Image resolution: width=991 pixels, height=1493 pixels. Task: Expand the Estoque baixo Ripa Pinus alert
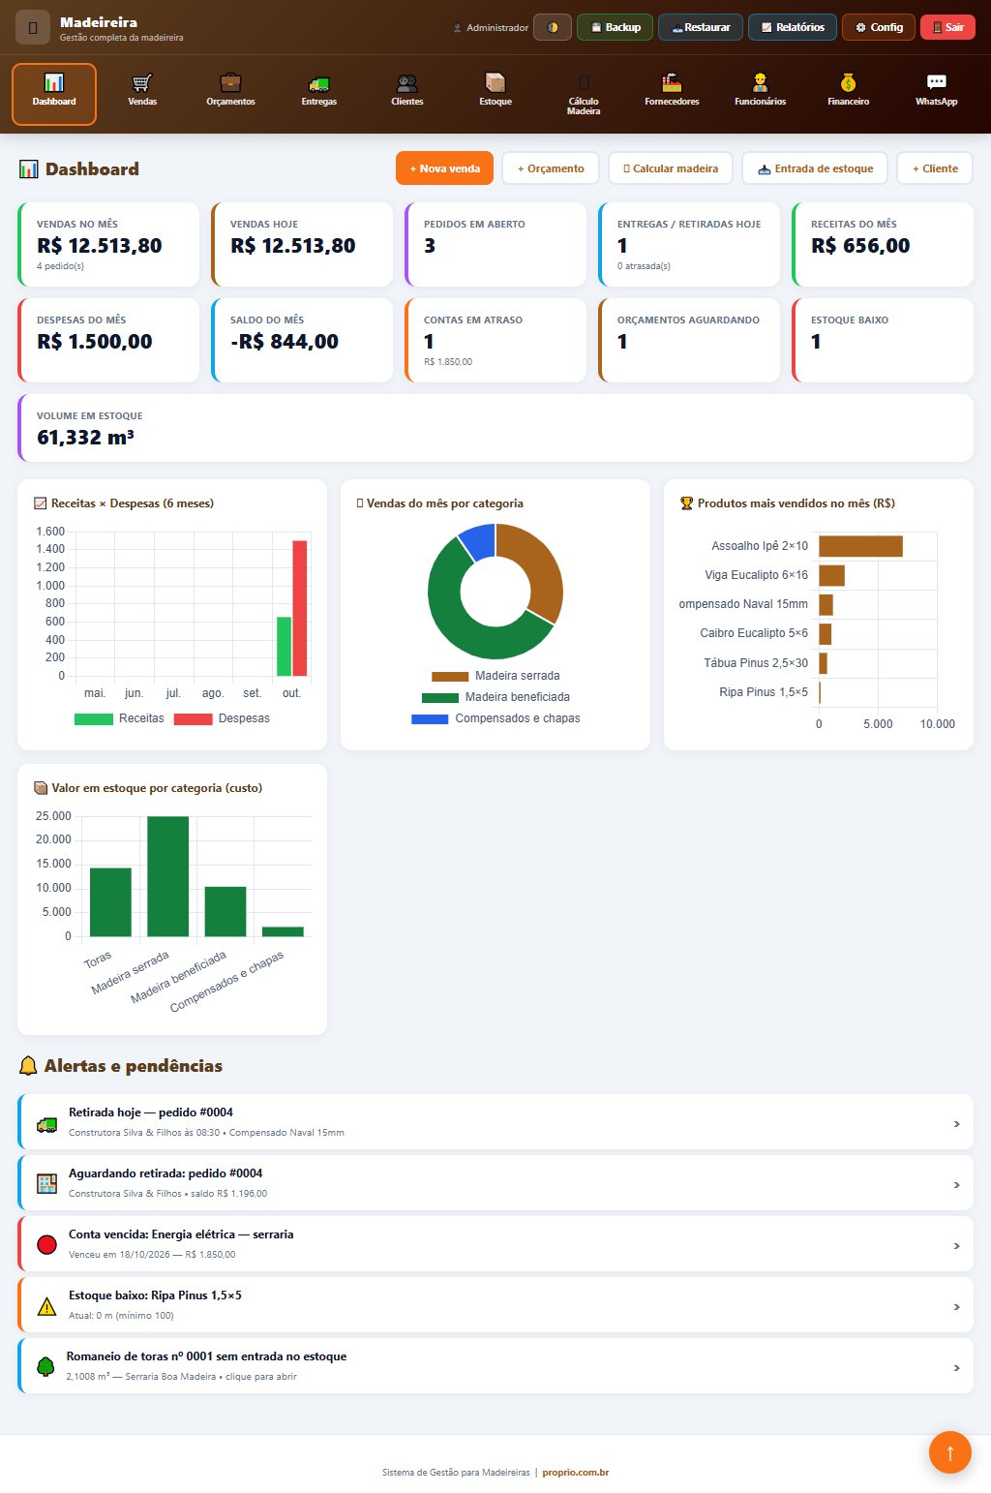[x=495, y=1305]
